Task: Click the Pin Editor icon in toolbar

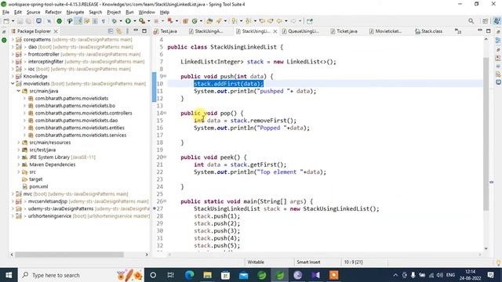Action: (x=309, y=21)
